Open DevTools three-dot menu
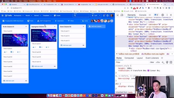The height and width of the screenshot is (98, 174). [167, 15]
